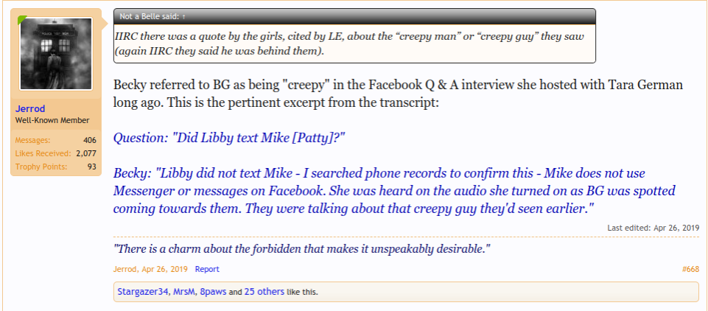Open MrsM's profile from likes list
The height and width of the screenshot is (311, 708).
(x=183, y=292)
